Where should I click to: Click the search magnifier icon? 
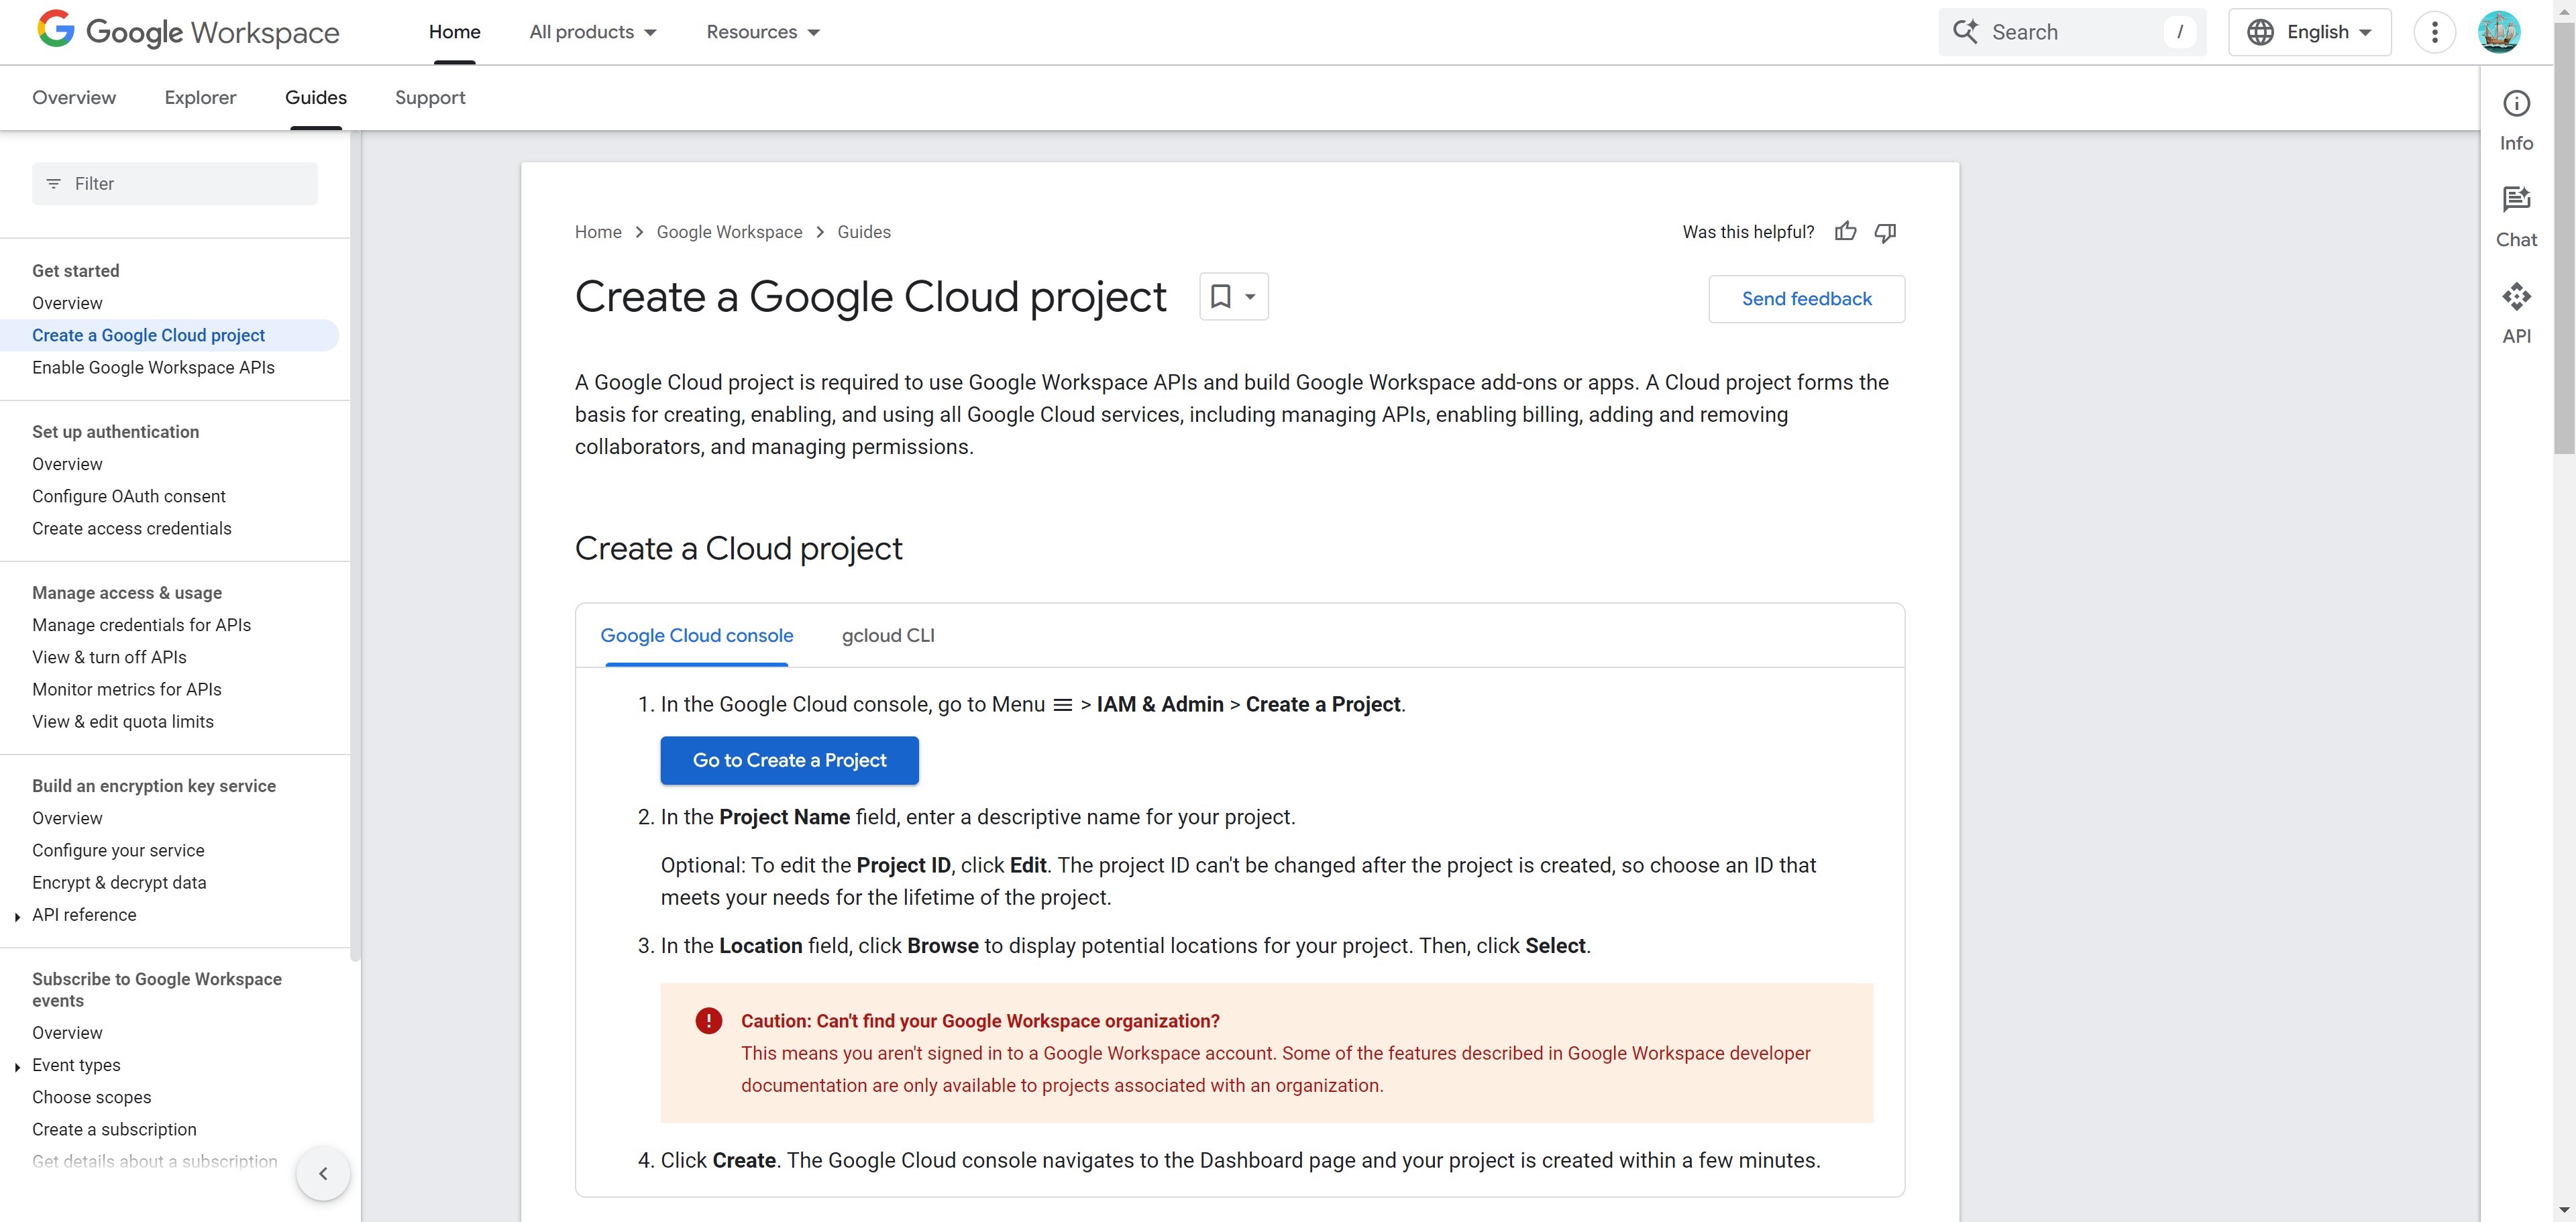[x=1965, y=32]
